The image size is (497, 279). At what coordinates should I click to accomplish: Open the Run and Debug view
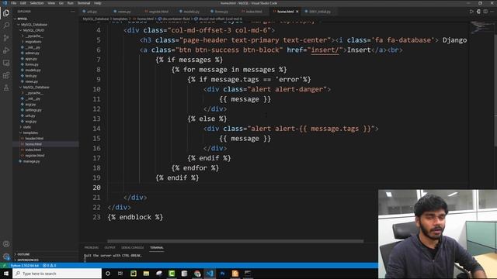pos(6,50)
